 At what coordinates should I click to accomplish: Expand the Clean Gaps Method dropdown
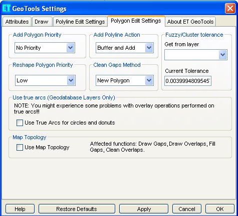[149, 80]
